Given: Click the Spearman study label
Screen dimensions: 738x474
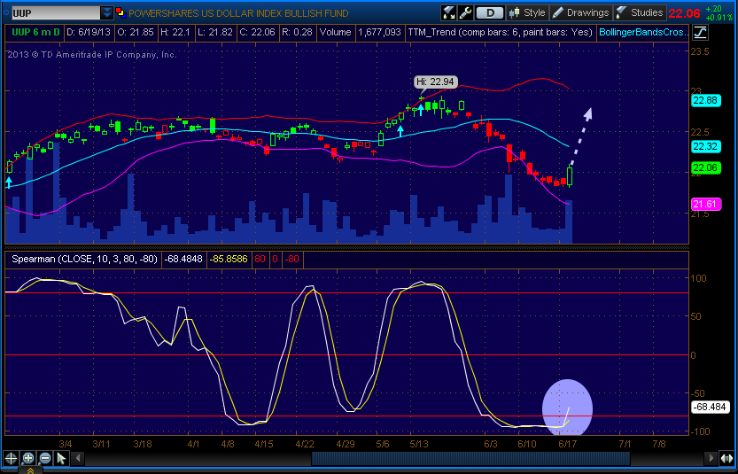Looking at the screenshot, I should click(84, 259).
